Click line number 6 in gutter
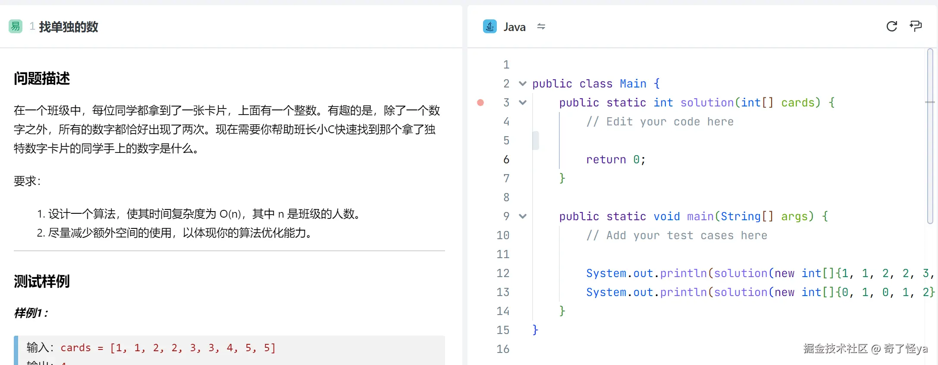 [x=506, y=159]
